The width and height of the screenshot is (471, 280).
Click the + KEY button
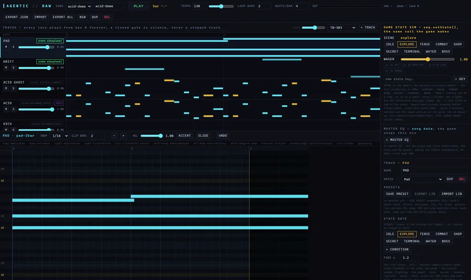(x=460, y=79)
